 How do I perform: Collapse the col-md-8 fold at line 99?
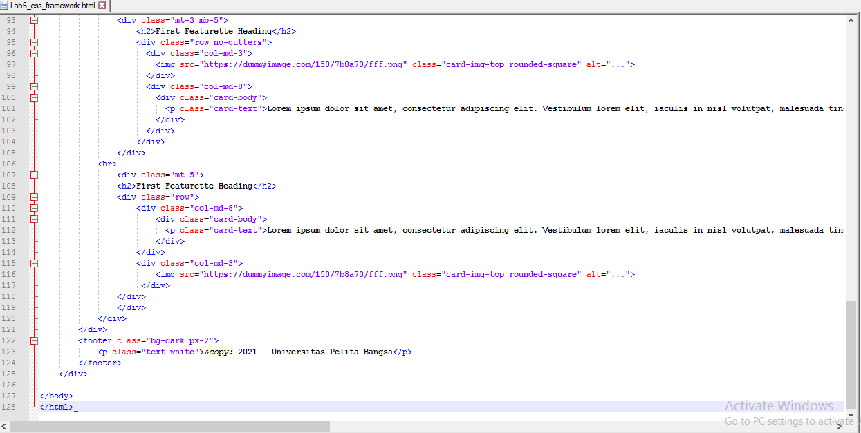[x=33, y=86]
